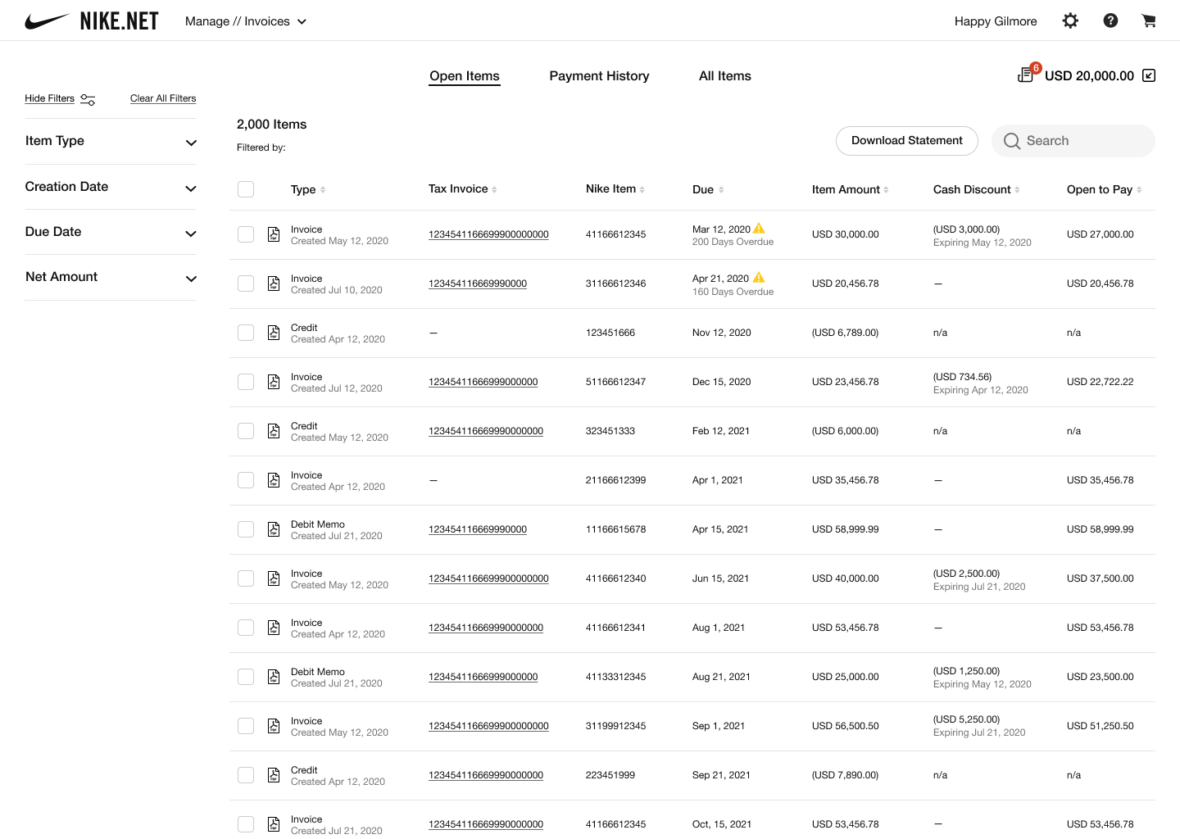This screenshot has height=839, width=1180.
Task: Click the Nike swoosh logo
Action: 47,21
